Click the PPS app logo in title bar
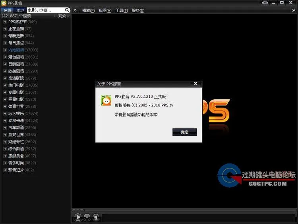This screenshot has width=298, height=224. click(x=4, y=3)
